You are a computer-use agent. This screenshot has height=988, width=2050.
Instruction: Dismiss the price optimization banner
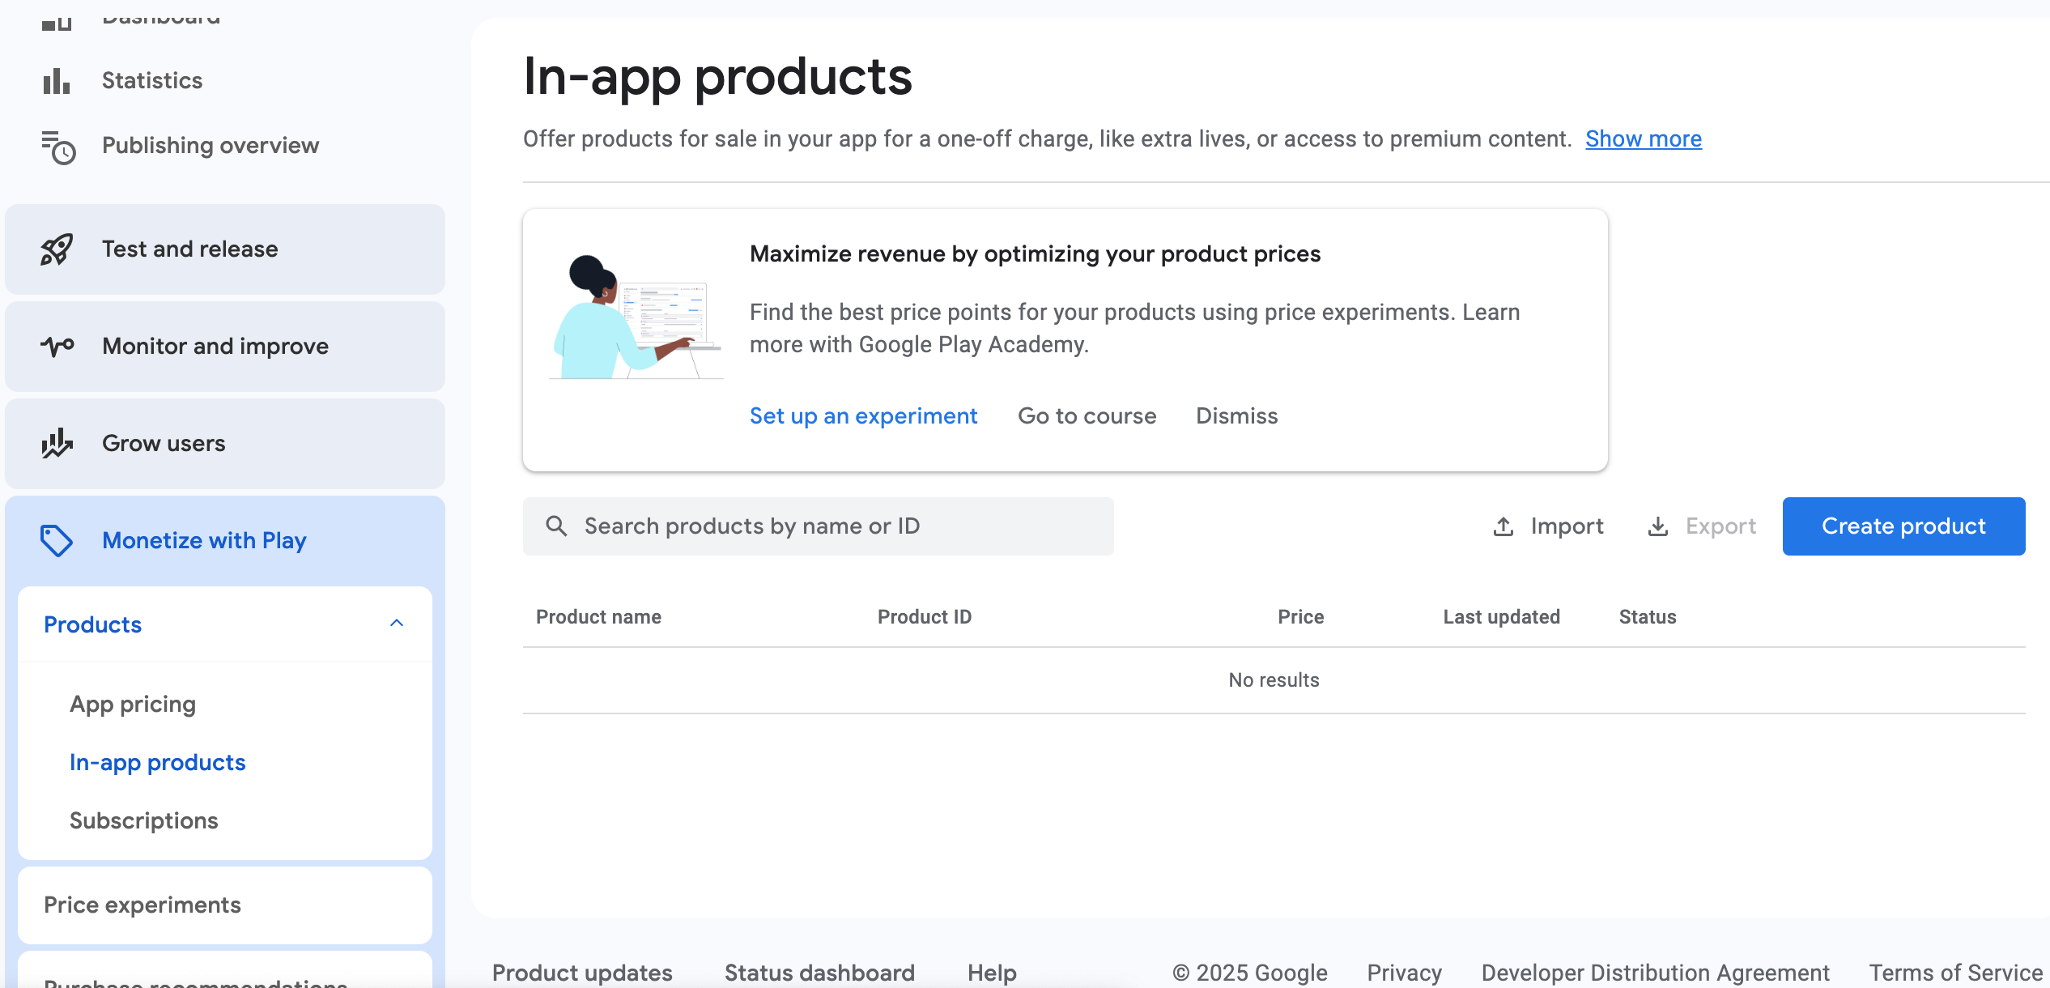tap(1236, 415)
